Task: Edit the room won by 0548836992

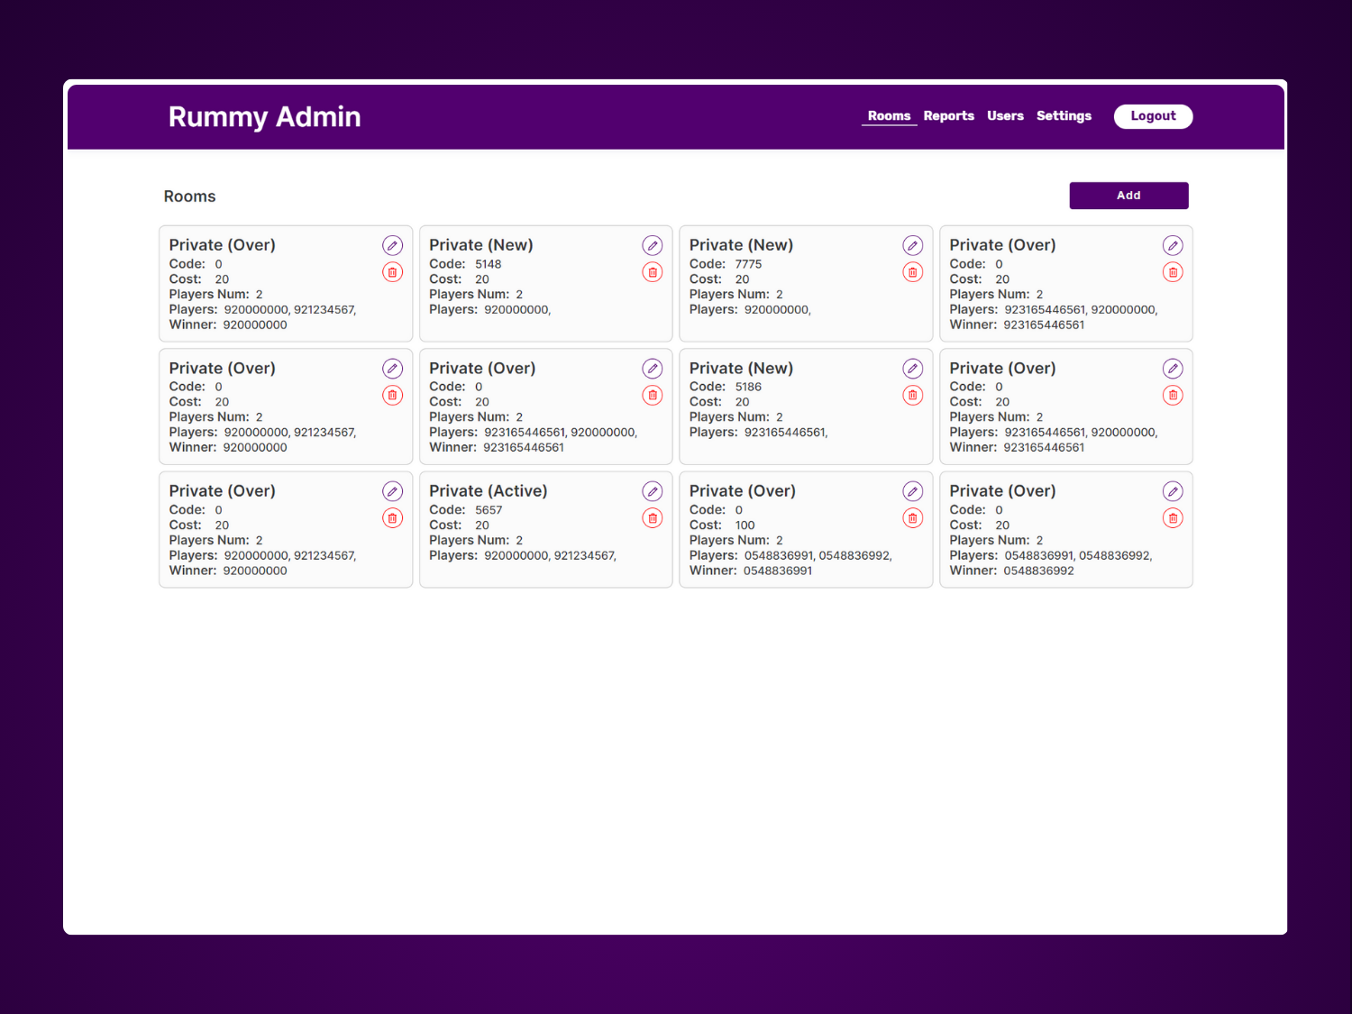Action: (1172, 491)
